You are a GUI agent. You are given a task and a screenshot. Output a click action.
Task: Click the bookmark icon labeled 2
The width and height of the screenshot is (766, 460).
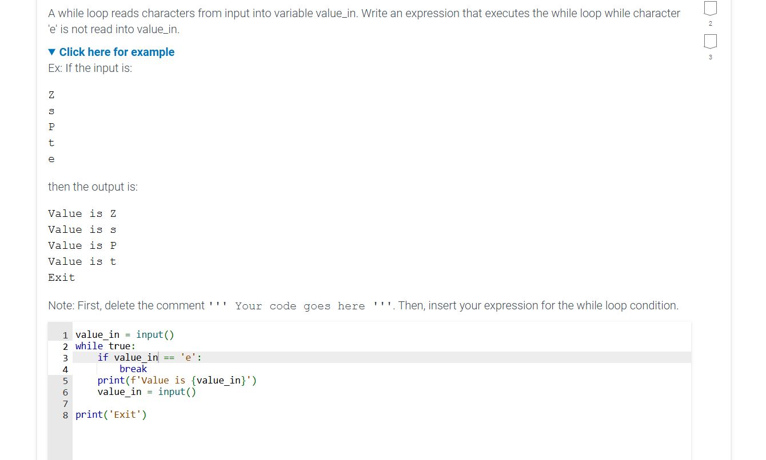tap(710, 9)
